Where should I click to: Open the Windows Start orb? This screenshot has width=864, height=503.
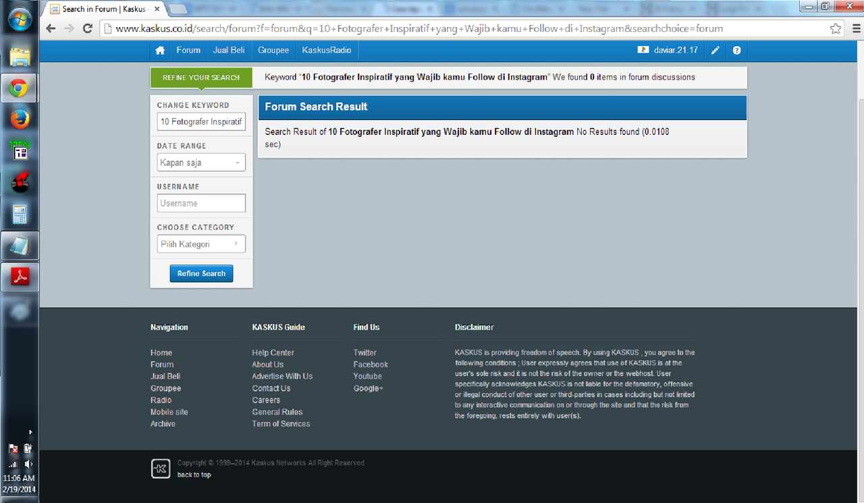[x=20, y=20]
